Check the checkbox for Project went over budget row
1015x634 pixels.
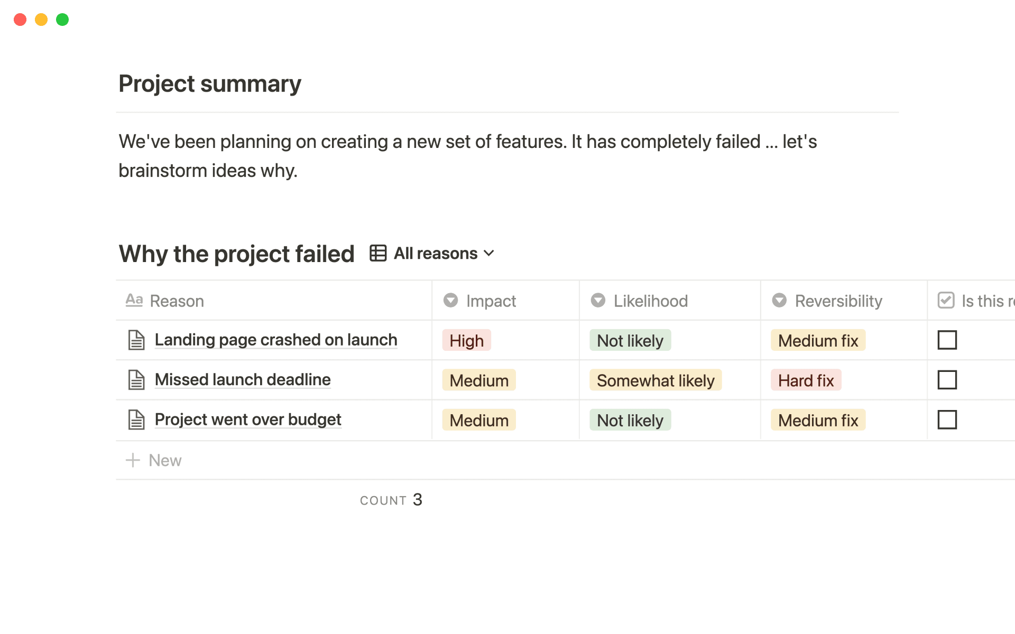(x=947, y=419)
